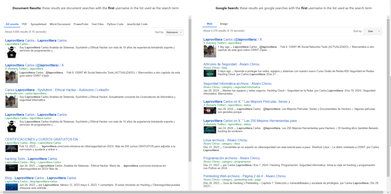Select the All results tab

pos(12,24)
